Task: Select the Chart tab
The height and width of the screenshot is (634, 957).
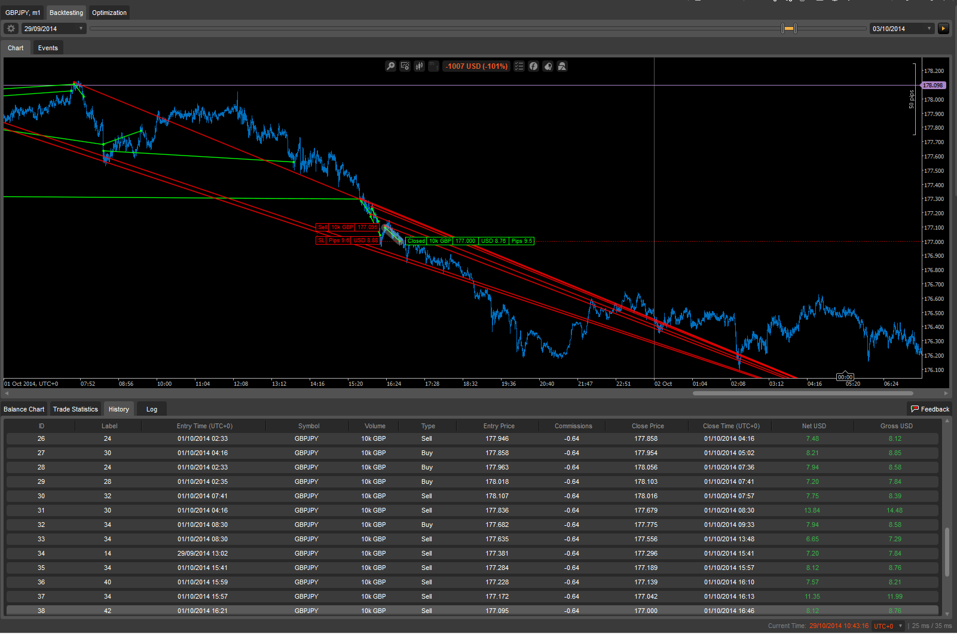Action: tap(16, 48)
